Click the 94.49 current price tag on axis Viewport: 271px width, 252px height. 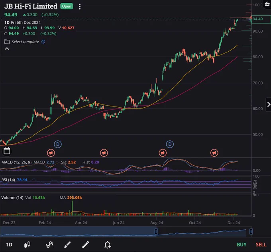tap(261, 19)
